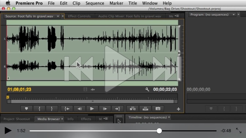
Task: Start playback with large overlay play icon
Action: pyautogui.click(x=123, y=69)
